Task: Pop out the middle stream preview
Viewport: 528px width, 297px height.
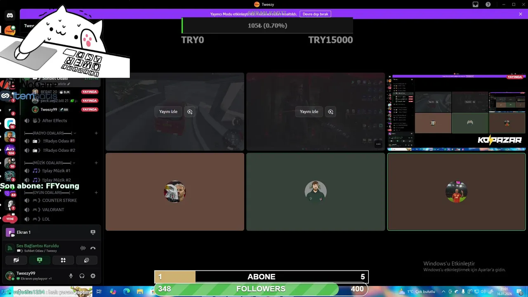Action: (330, 112)
